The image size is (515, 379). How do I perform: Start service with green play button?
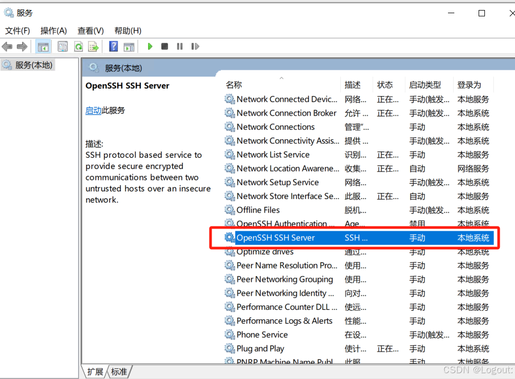pyautogui.click(x=150, y=46)
